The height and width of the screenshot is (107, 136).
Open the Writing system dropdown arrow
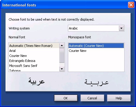(121, 28)
